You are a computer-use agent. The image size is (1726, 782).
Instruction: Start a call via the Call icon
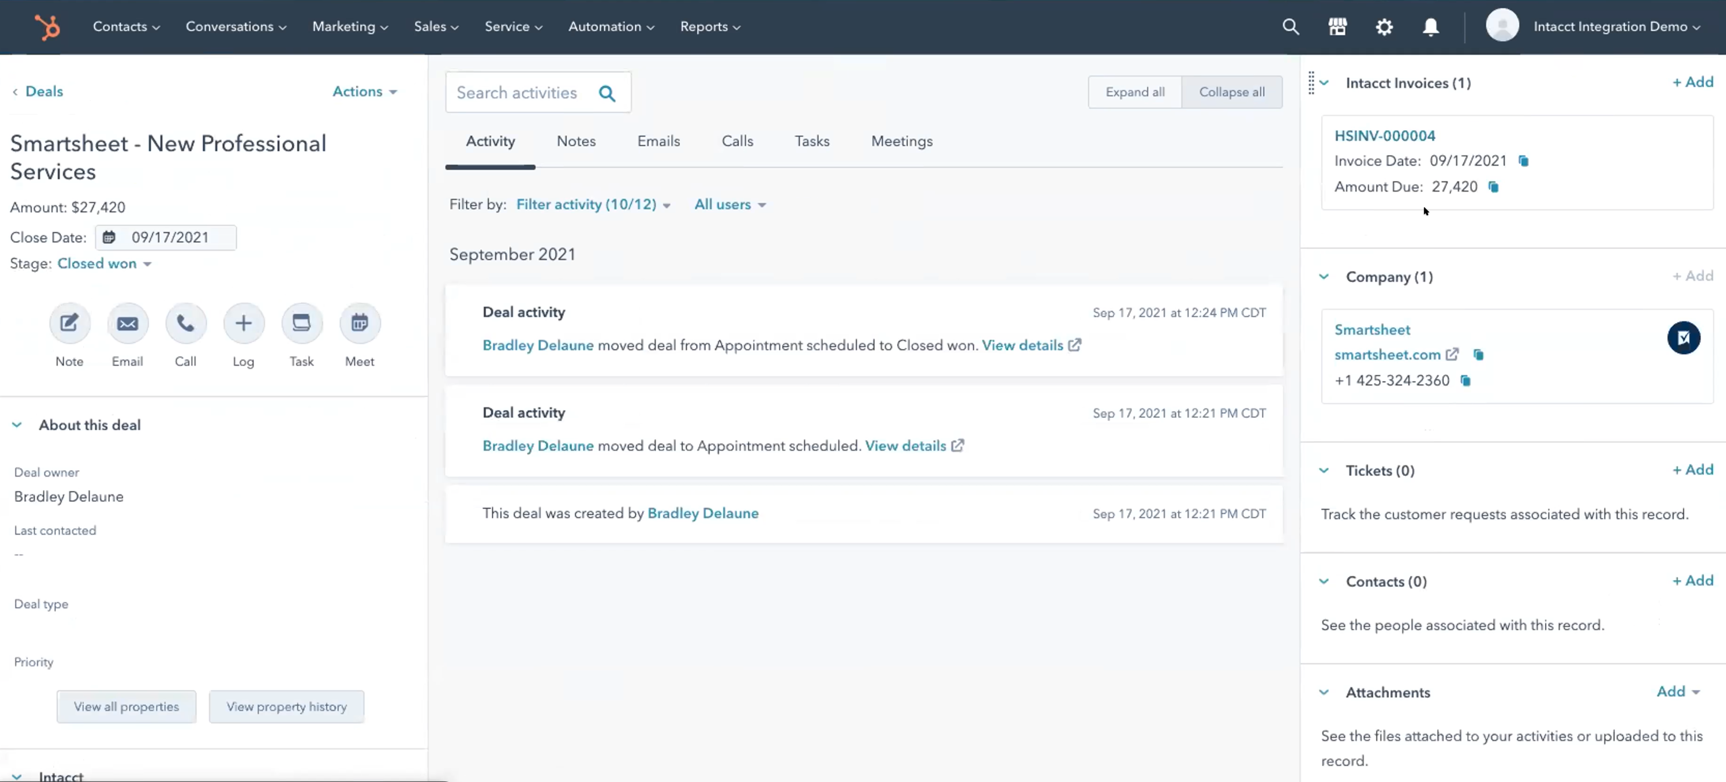pyautogui.click(x=186, y=323)
